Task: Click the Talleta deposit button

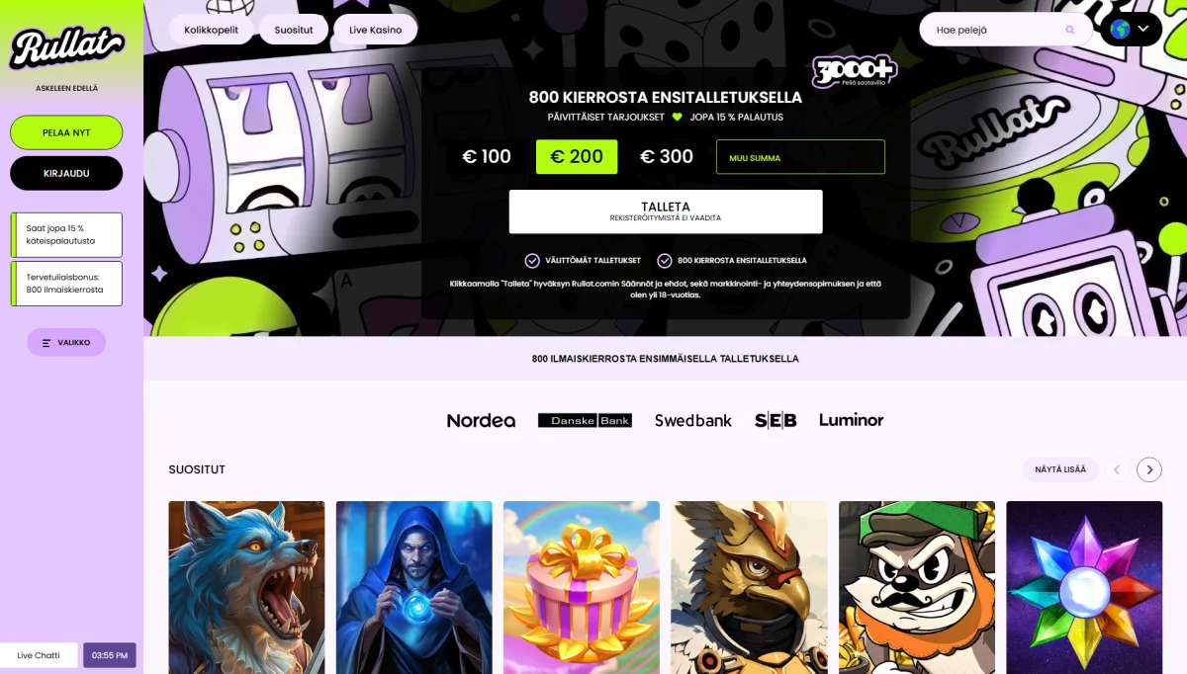Action: pyautogui.click(x=666, y=211)
